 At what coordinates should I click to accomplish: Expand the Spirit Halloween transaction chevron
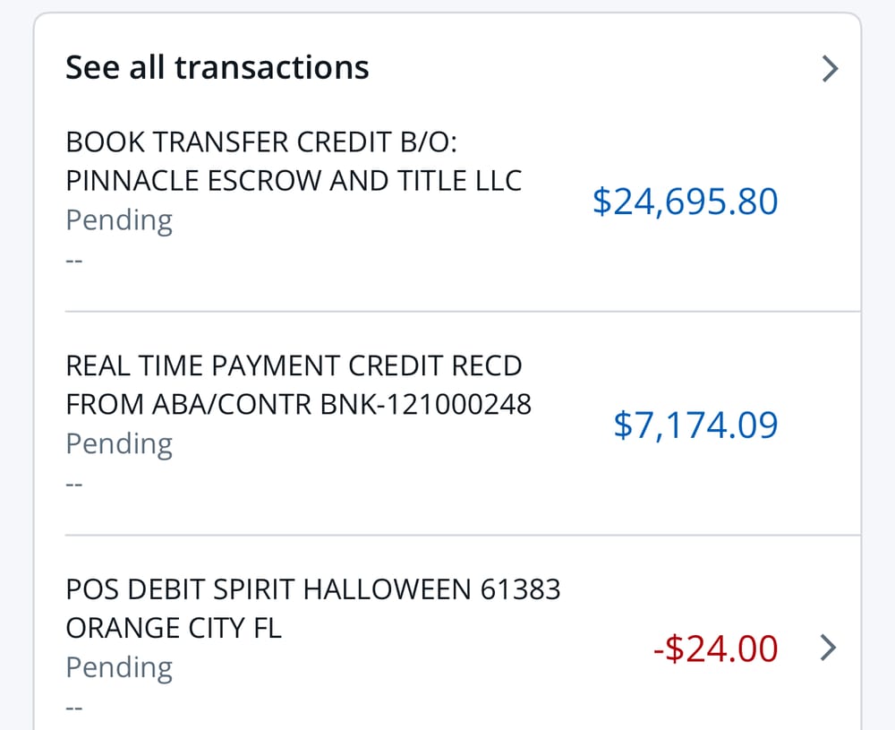click(x=829, y=647)
